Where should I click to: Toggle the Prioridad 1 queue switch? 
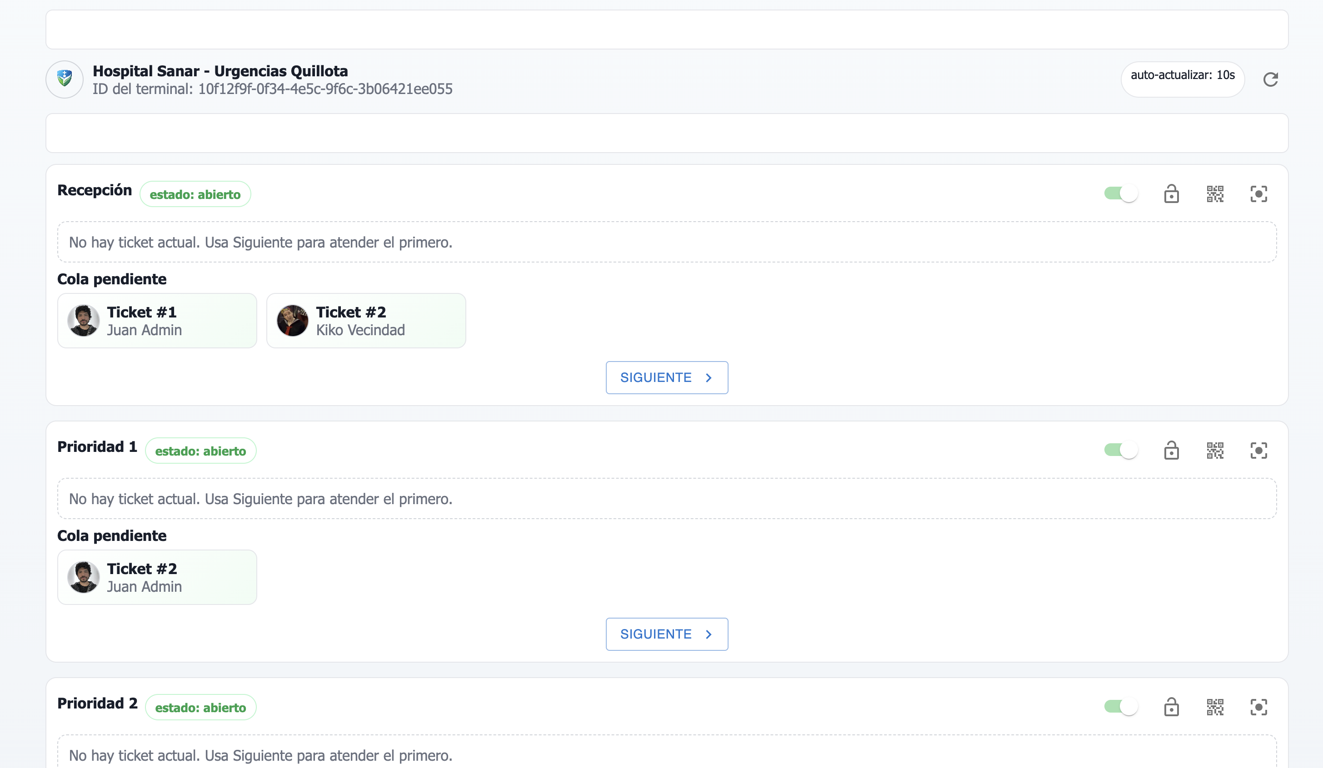click(x=1121, y=450)
